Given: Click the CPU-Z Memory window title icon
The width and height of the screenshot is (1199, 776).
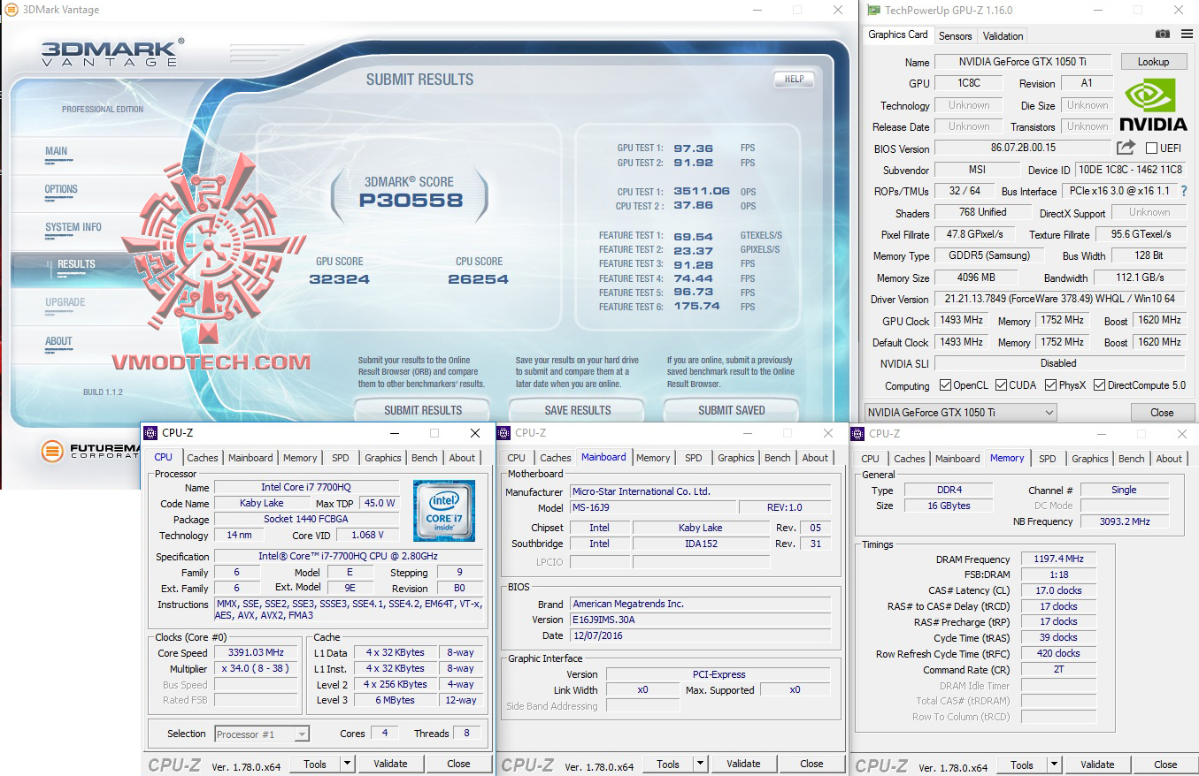Looking at the screenshot, I should tap(857, 433).
